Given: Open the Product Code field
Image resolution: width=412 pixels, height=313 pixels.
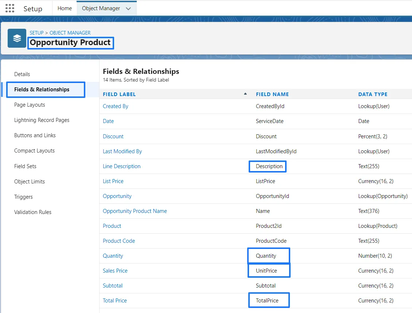Looking at the screenshot, I should pos(119,241).
